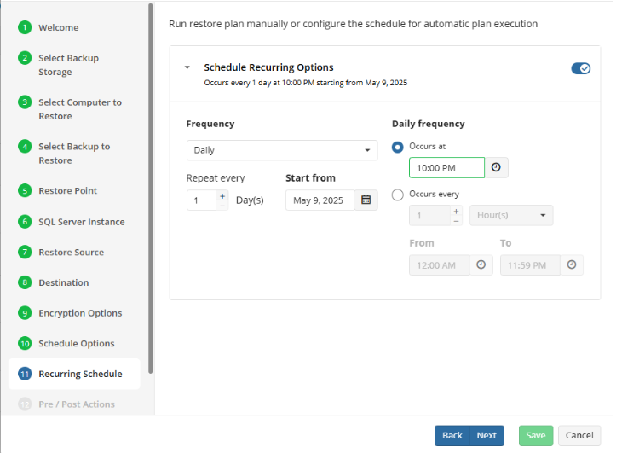Go to SQL Server Instance step
Image resolution: width=622 pixels, height=453 pixels.
(x=81, y=222)
